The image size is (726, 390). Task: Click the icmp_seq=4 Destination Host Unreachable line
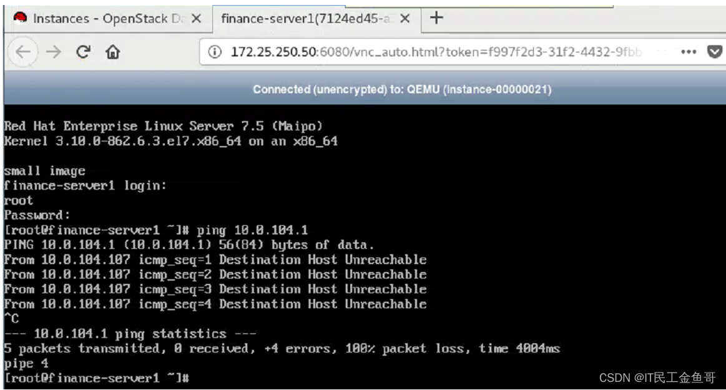tap(215, 304)
